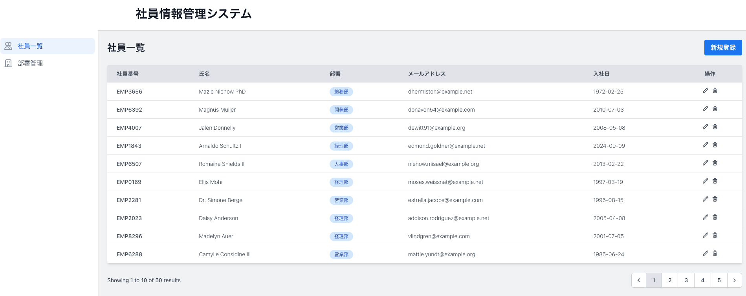Screen dimensions: 746x296
Task: Open edit for Ellis Mohr
Action: tap(706, 181)
